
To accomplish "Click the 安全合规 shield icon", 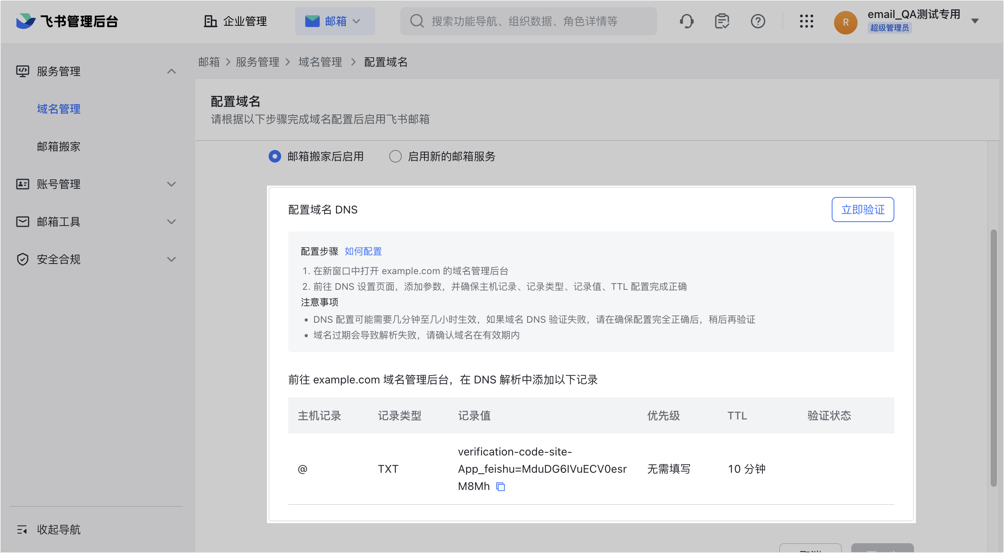I will tap(22, 259).
